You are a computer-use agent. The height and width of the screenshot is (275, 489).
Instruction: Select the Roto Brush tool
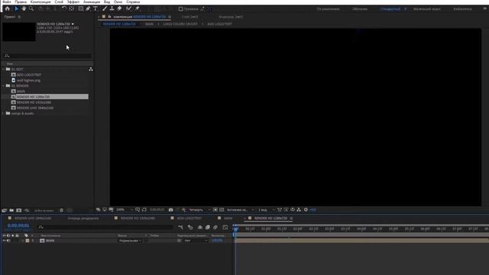[128, 8]
